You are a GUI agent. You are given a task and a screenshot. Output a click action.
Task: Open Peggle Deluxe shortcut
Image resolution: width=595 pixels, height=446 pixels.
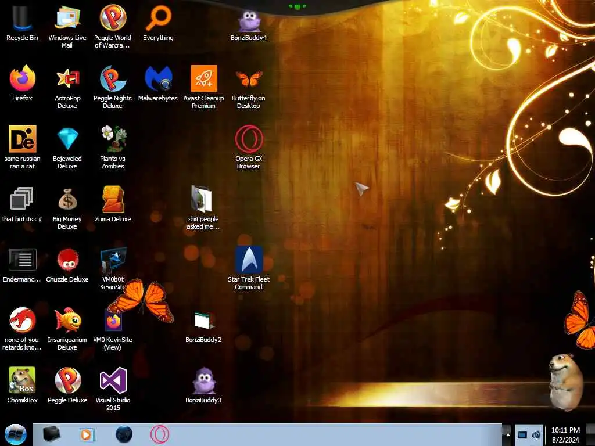click(x=67, y=384)
